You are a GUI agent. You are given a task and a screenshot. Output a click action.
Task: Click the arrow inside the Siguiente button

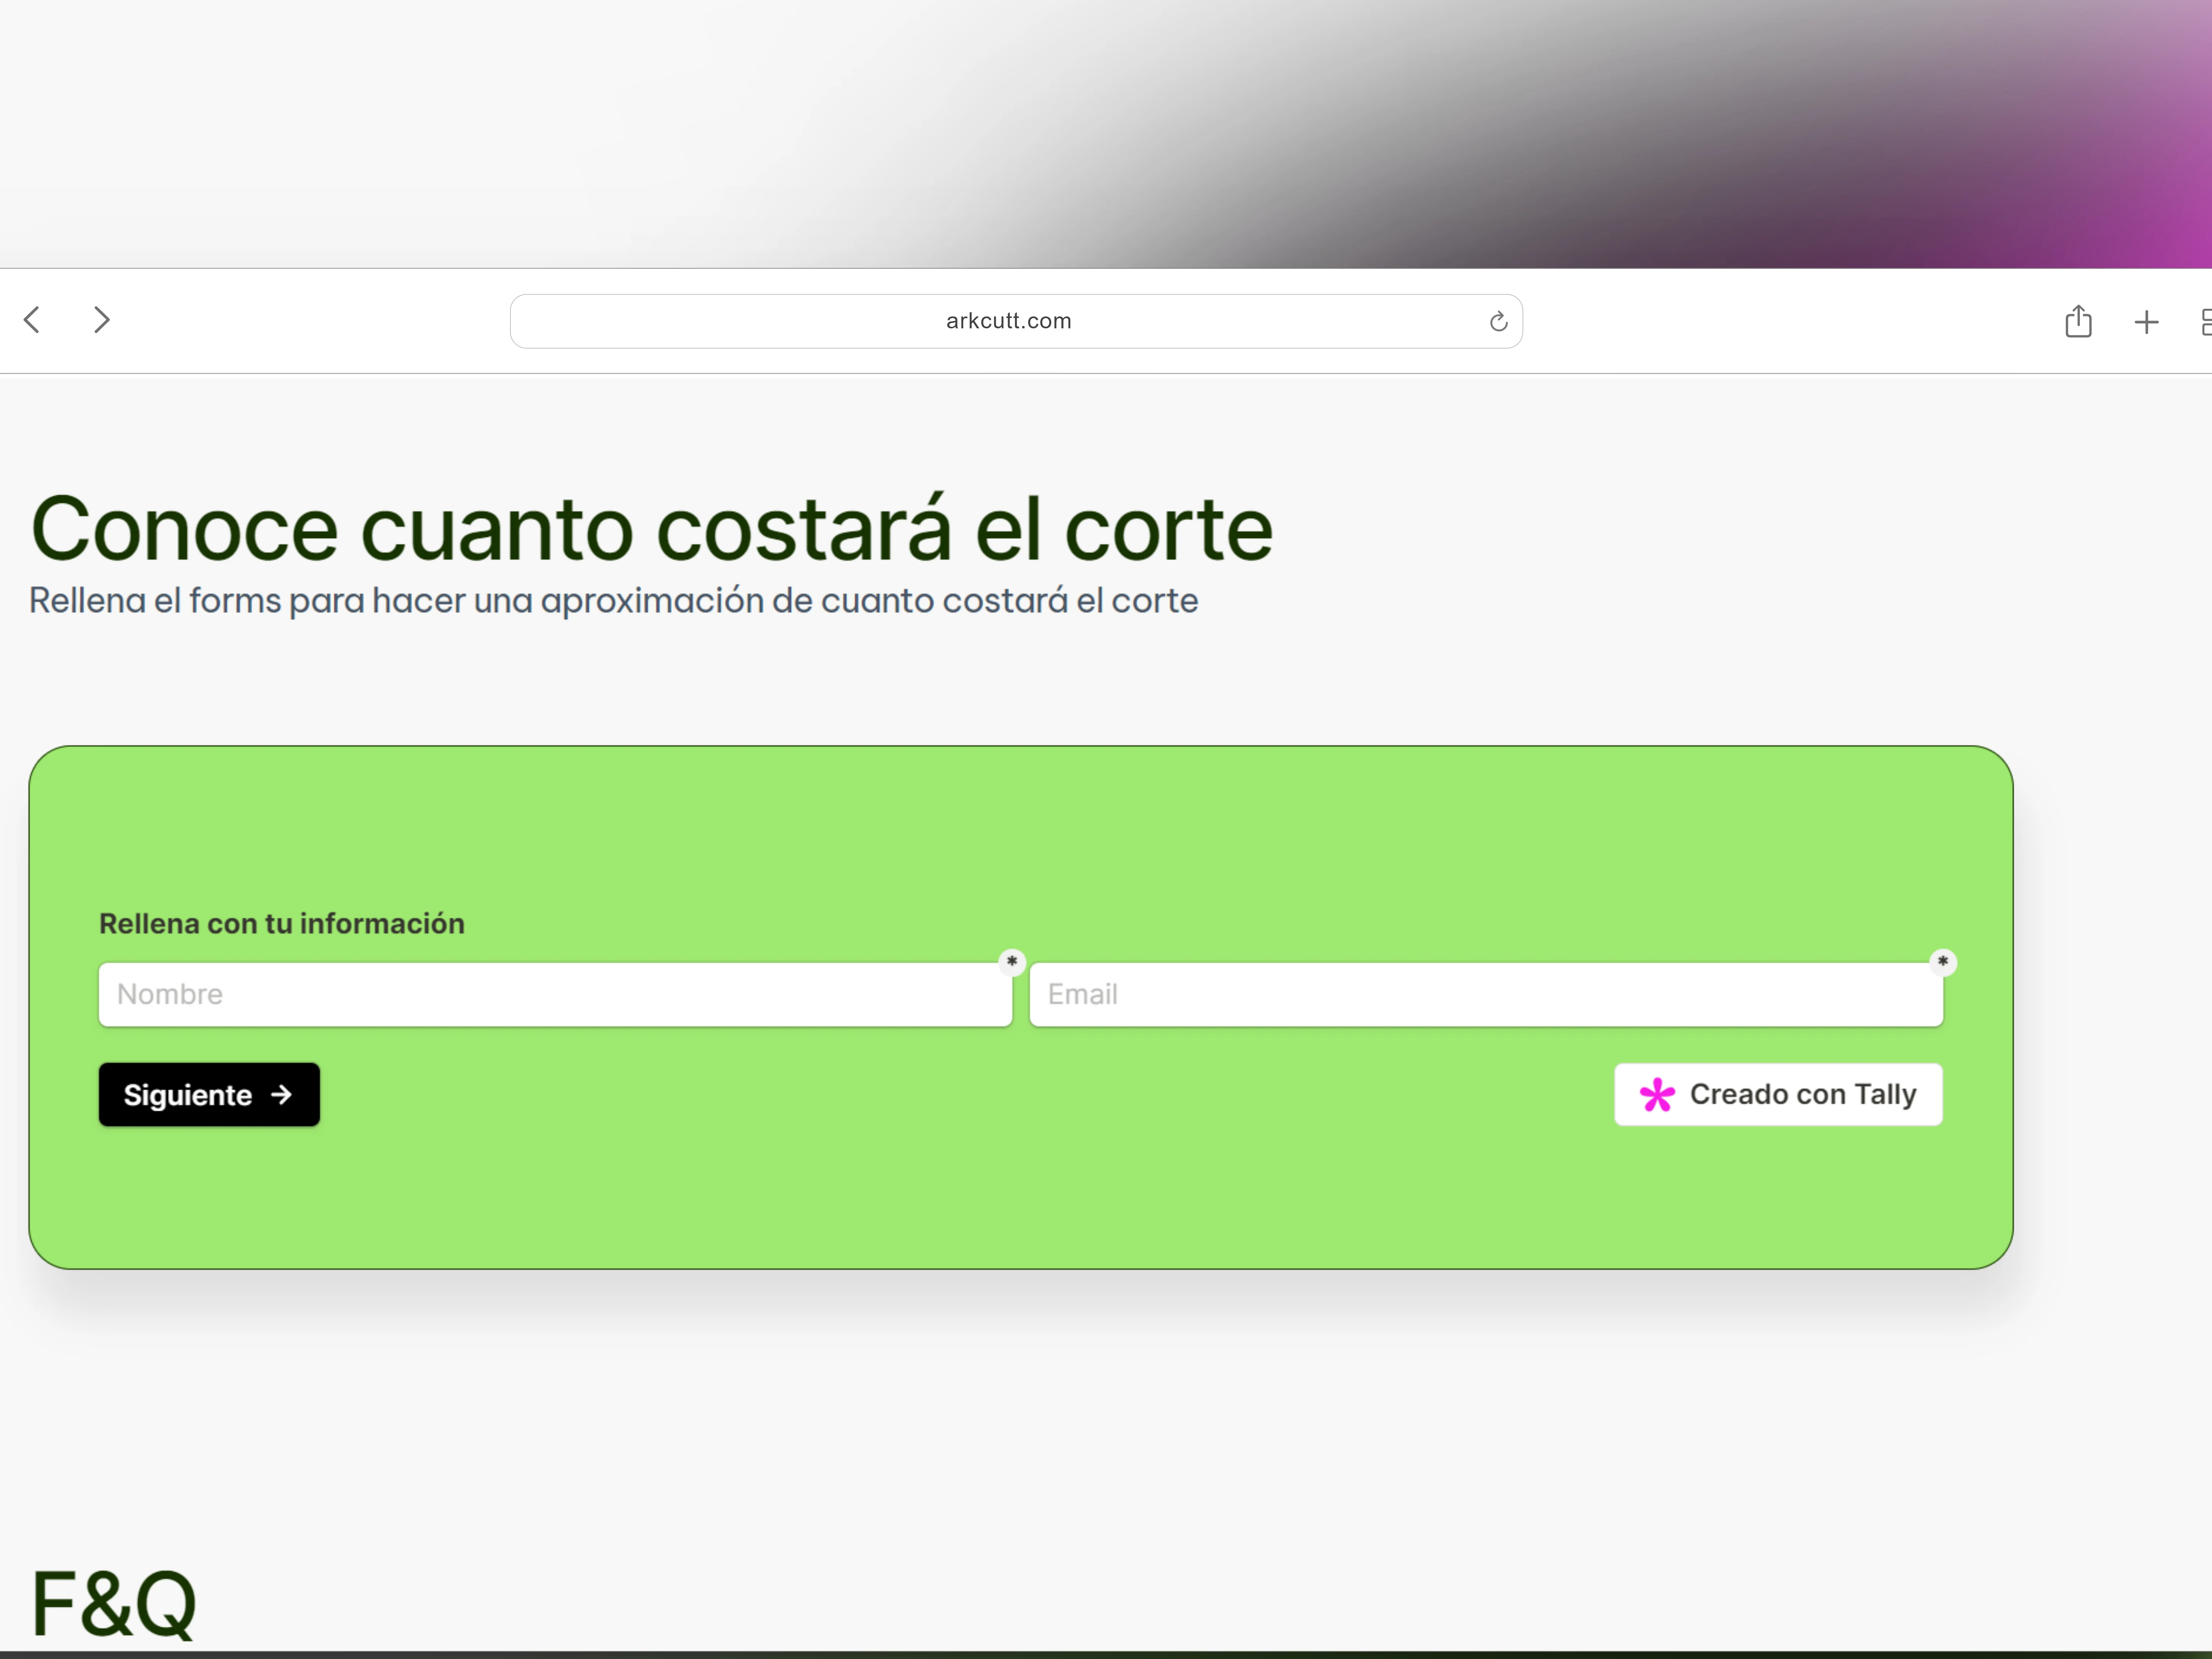pos(281,1094)
